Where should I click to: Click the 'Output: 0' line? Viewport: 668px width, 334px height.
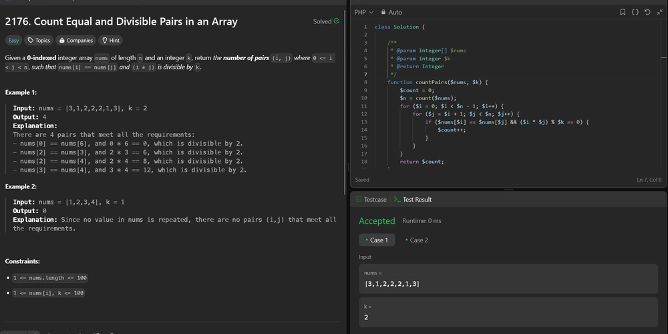[x=29, y=211]
